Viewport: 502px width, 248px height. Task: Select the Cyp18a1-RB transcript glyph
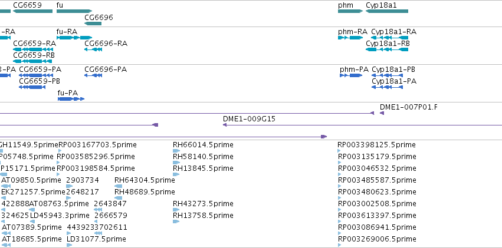(387, 49)
